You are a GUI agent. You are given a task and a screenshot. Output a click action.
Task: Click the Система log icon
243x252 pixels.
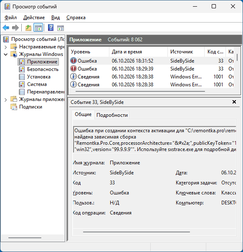[x=22, y=84]
